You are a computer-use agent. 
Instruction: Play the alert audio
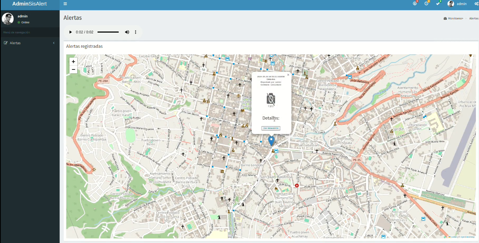click(70, 32)
